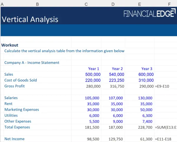Select the Other Expenses label
The width and height of the screenshot is (177, 142).
coord(18,121)
